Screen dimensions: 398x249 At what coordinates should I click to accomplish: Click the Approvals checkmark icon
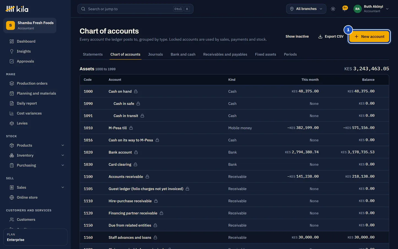point(12,61)
